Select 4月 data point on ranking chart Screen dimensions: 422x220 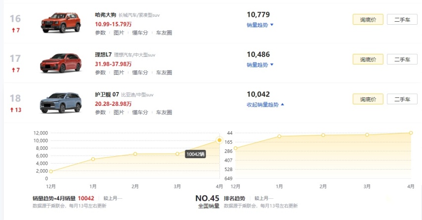[x=411, y=133]
